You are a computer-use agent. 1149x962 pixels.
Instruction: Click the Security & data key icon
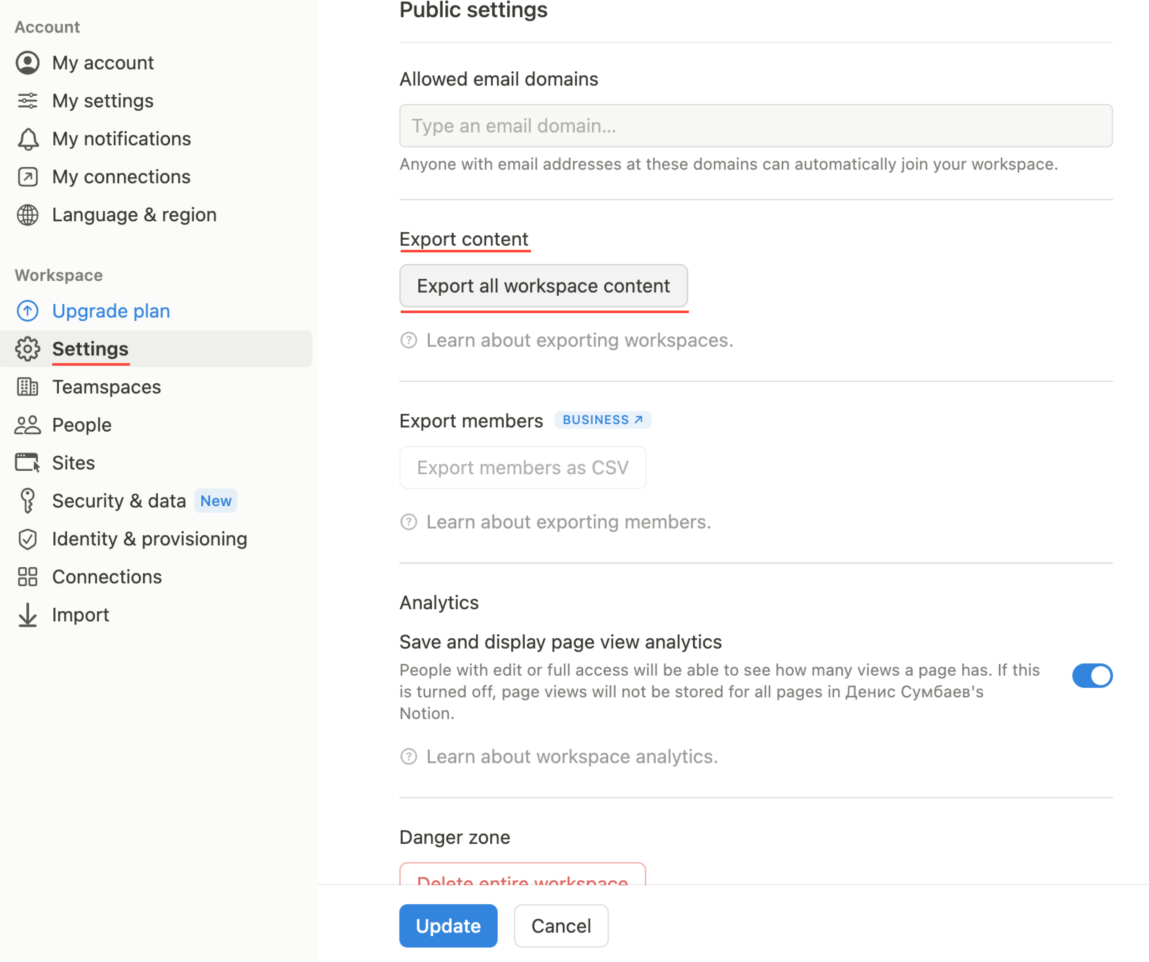click(27, 501)
